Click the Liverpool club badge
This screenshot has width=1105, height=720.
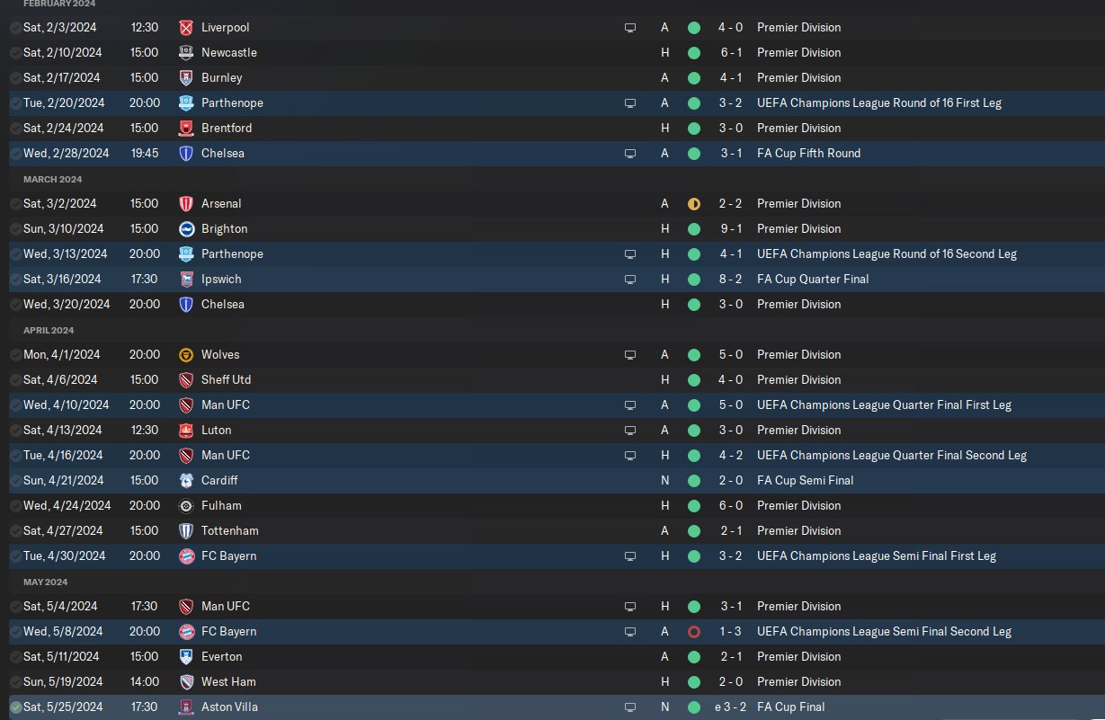pos(186,28)
